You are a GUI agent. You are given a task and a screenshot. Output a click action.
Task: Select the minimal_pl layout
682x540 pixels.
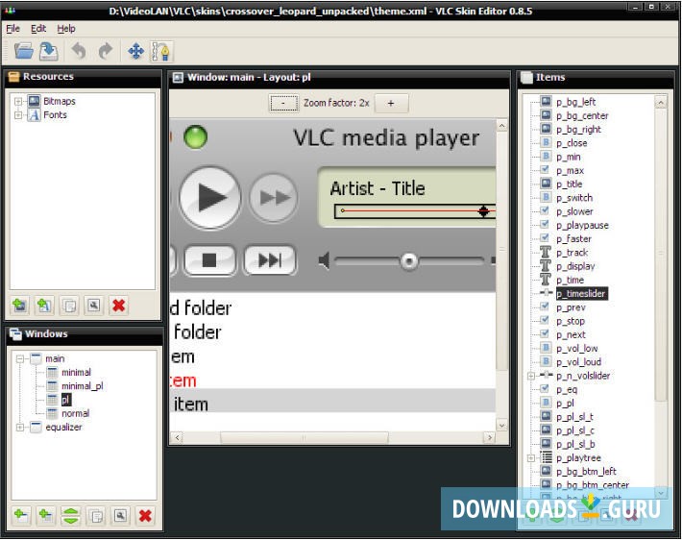(x=83, y=386)
